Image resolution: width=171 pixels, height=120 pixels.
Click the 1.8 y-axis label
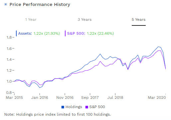coord(9,37)
